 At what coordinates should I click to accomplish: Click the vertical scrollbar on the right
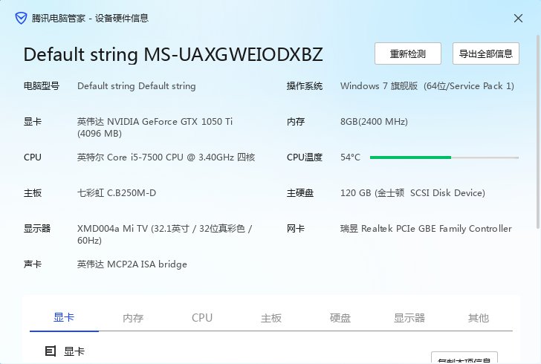point(538,131)
